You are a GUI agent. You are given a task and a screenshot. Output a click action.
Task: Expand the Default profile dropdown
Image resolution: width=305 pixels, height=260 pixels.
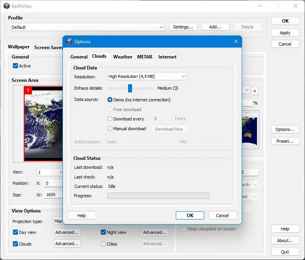click(87, 27)
